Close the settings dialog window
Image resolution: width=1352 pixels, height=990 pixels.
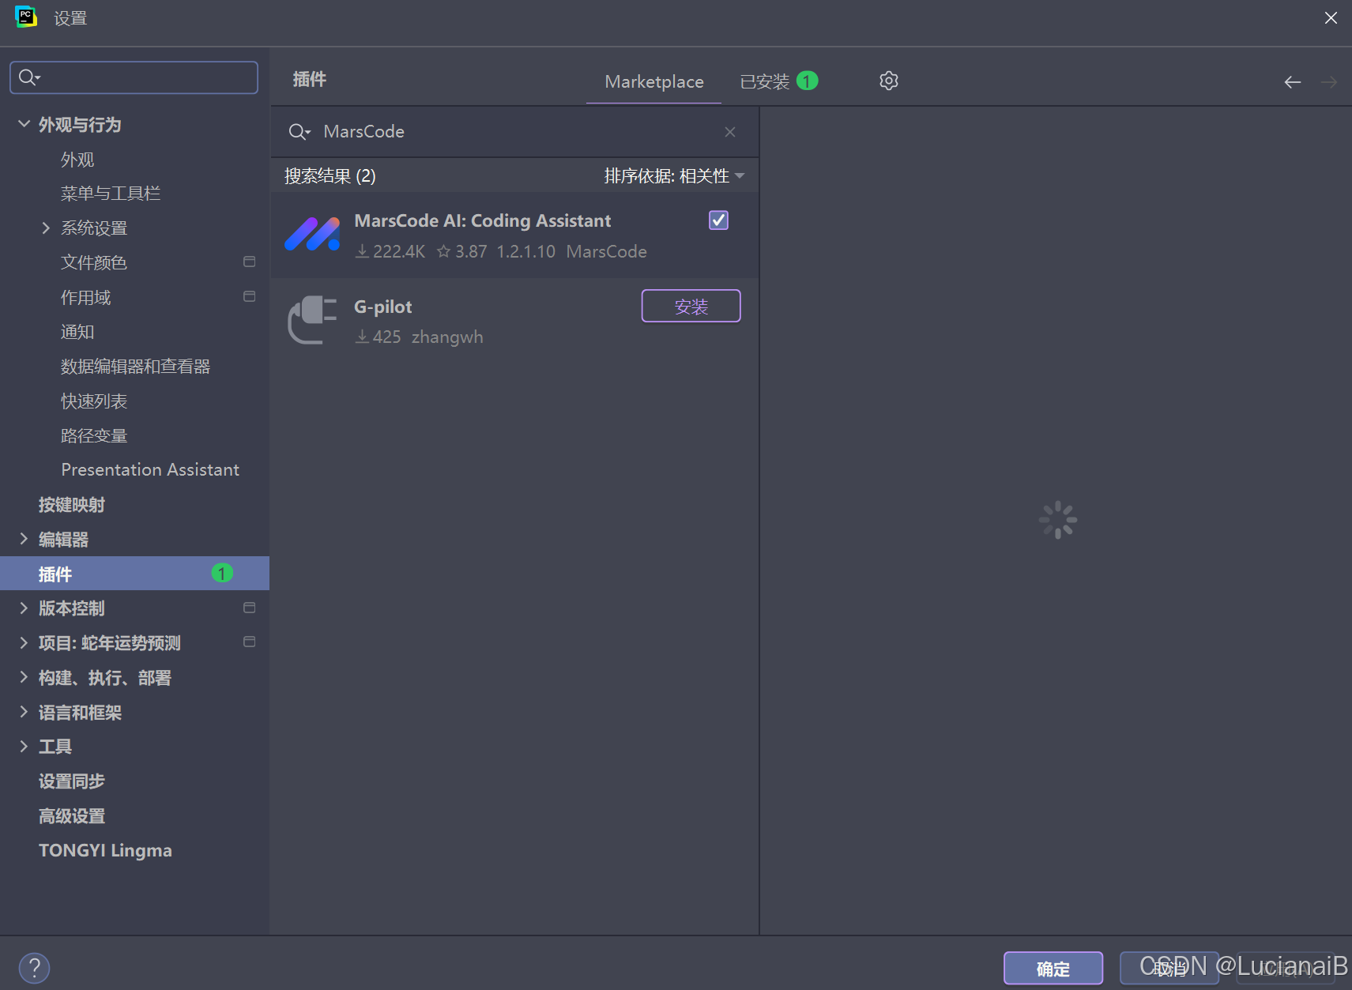click(1331, 17)
